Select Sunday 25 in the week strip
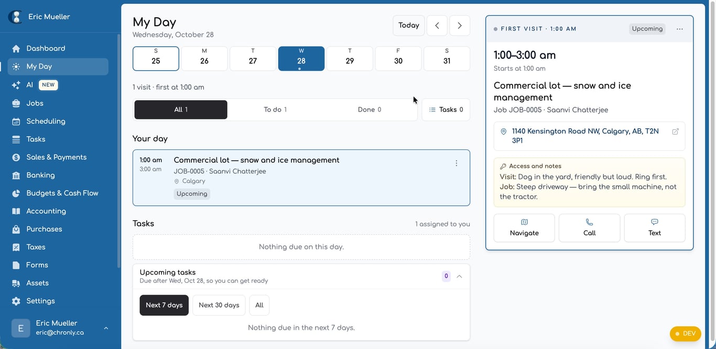Screen dimensions: 716x349 (156, 59)
